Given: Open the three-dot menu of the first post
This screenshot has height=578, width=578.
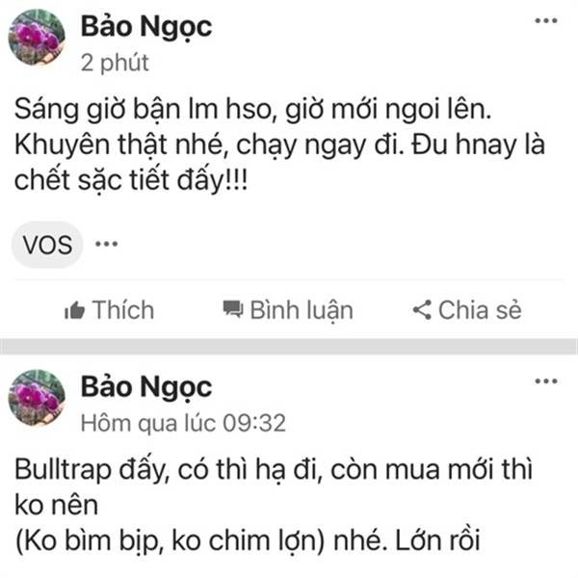Looking at the screenshot, I should pos(546,21).
